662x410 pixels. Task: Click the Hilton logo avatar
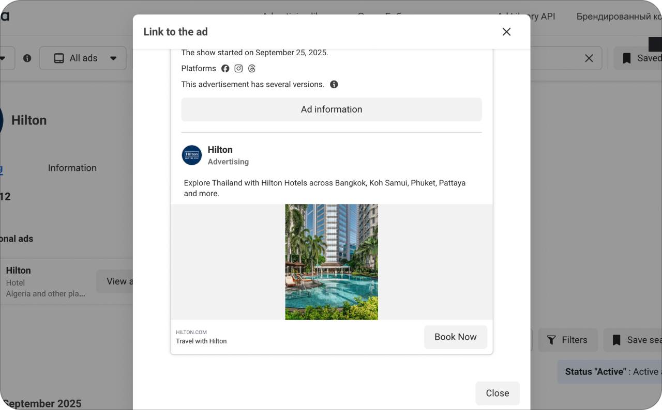point(192,155)
